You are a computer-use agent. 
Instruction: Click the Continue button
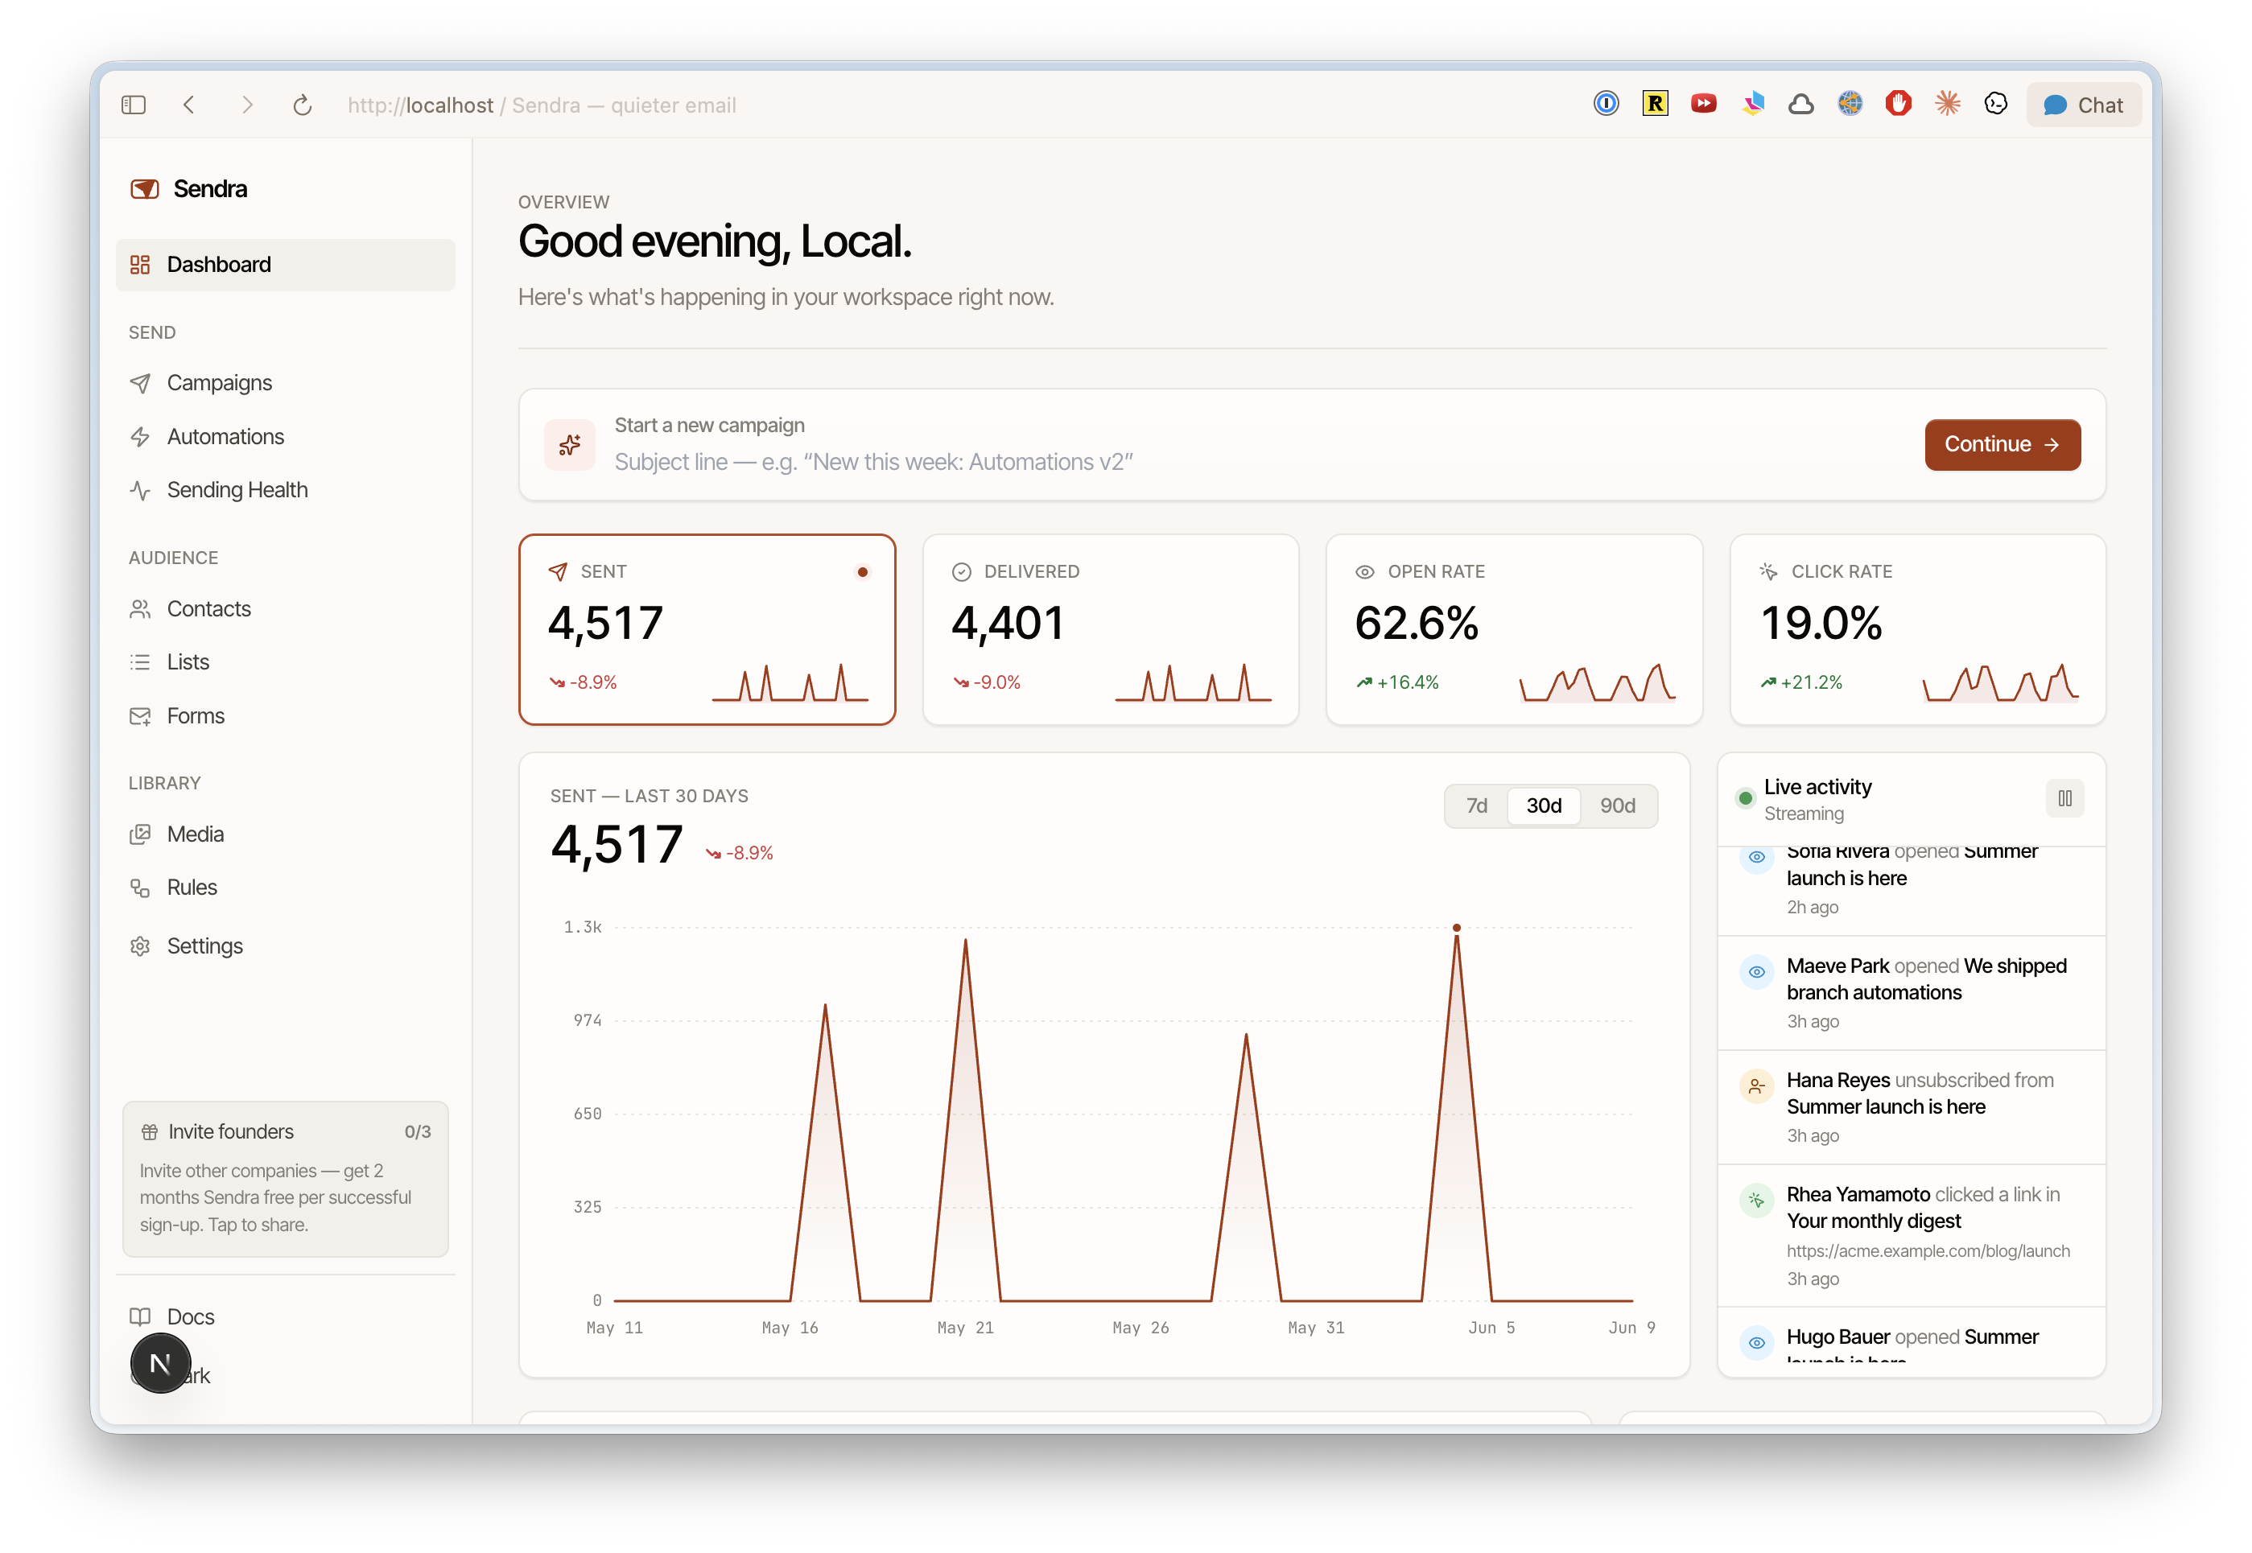[x=2002, y=445]
